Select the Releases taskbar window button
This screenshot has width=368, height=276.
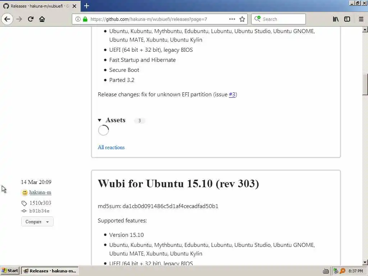[x=50, y=271]
